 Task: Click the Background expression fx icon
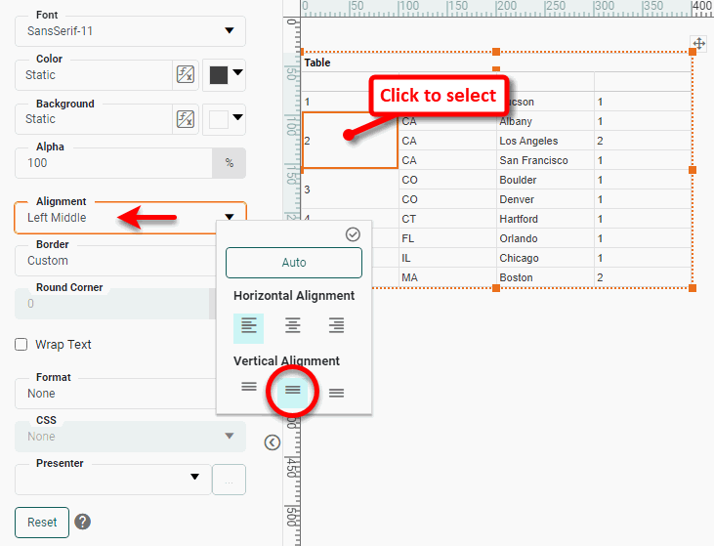pos(185,119)
